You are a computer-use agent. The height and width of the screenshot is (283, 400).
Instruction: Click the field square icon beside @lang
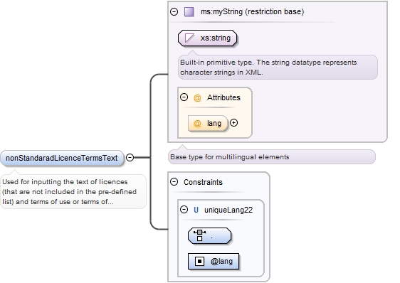coord(199,262)
